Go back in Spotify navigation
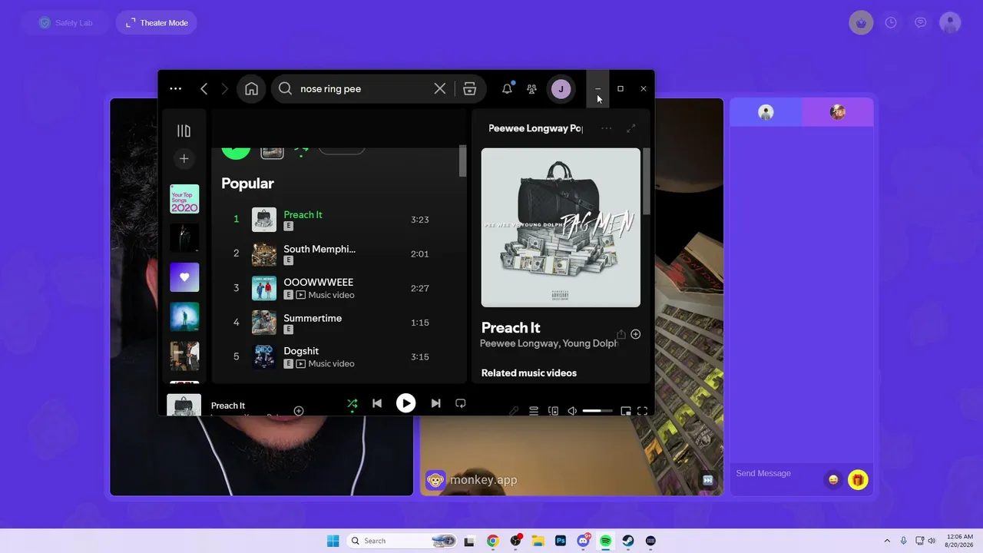The image size is (983, 553). [x=204, y=89]
